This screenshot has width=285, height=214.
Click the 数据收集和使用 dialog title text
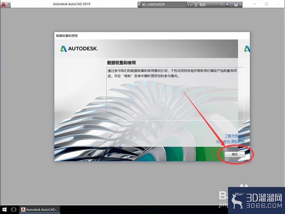[67, 36]
